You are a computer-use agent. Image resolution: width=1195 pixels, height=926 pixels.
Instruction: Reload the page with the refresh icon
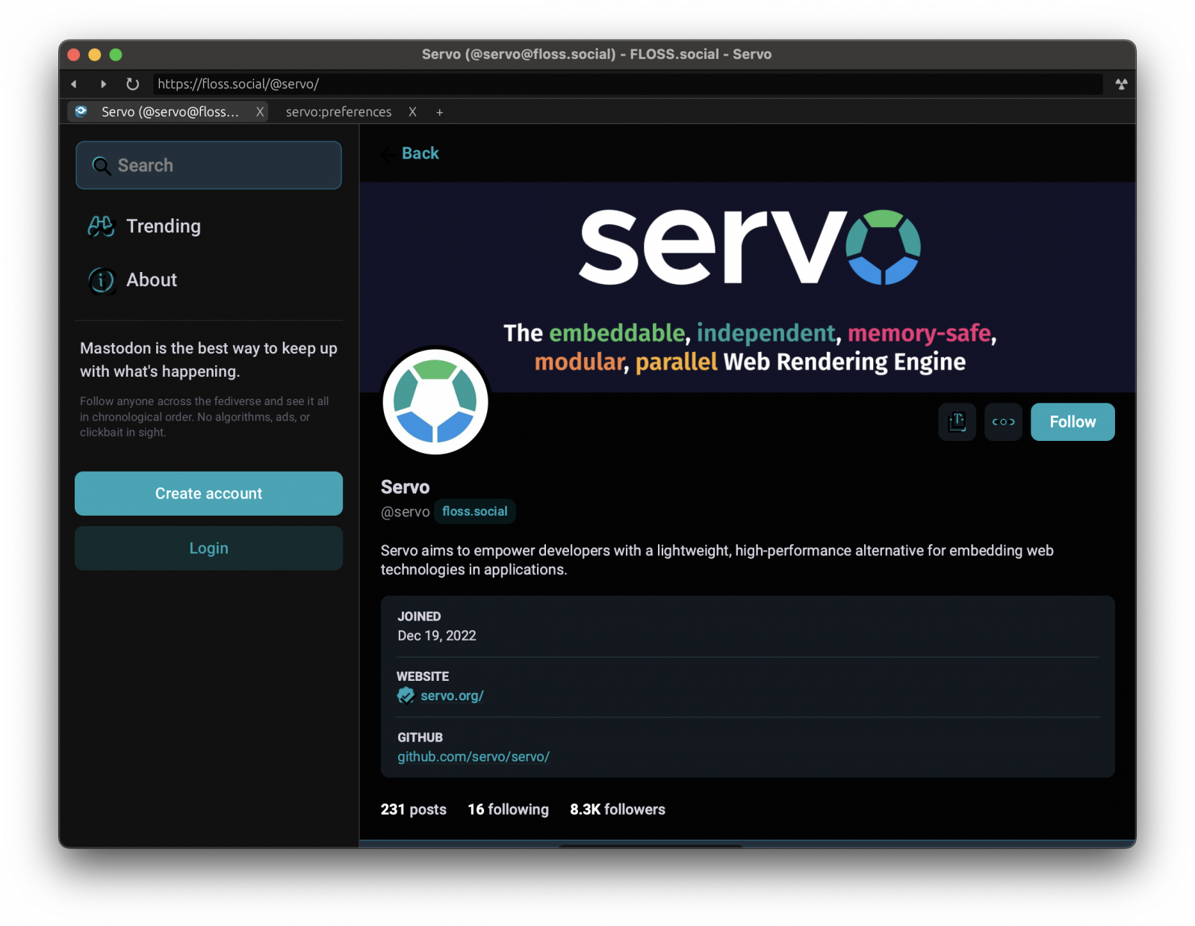[132, 84]
